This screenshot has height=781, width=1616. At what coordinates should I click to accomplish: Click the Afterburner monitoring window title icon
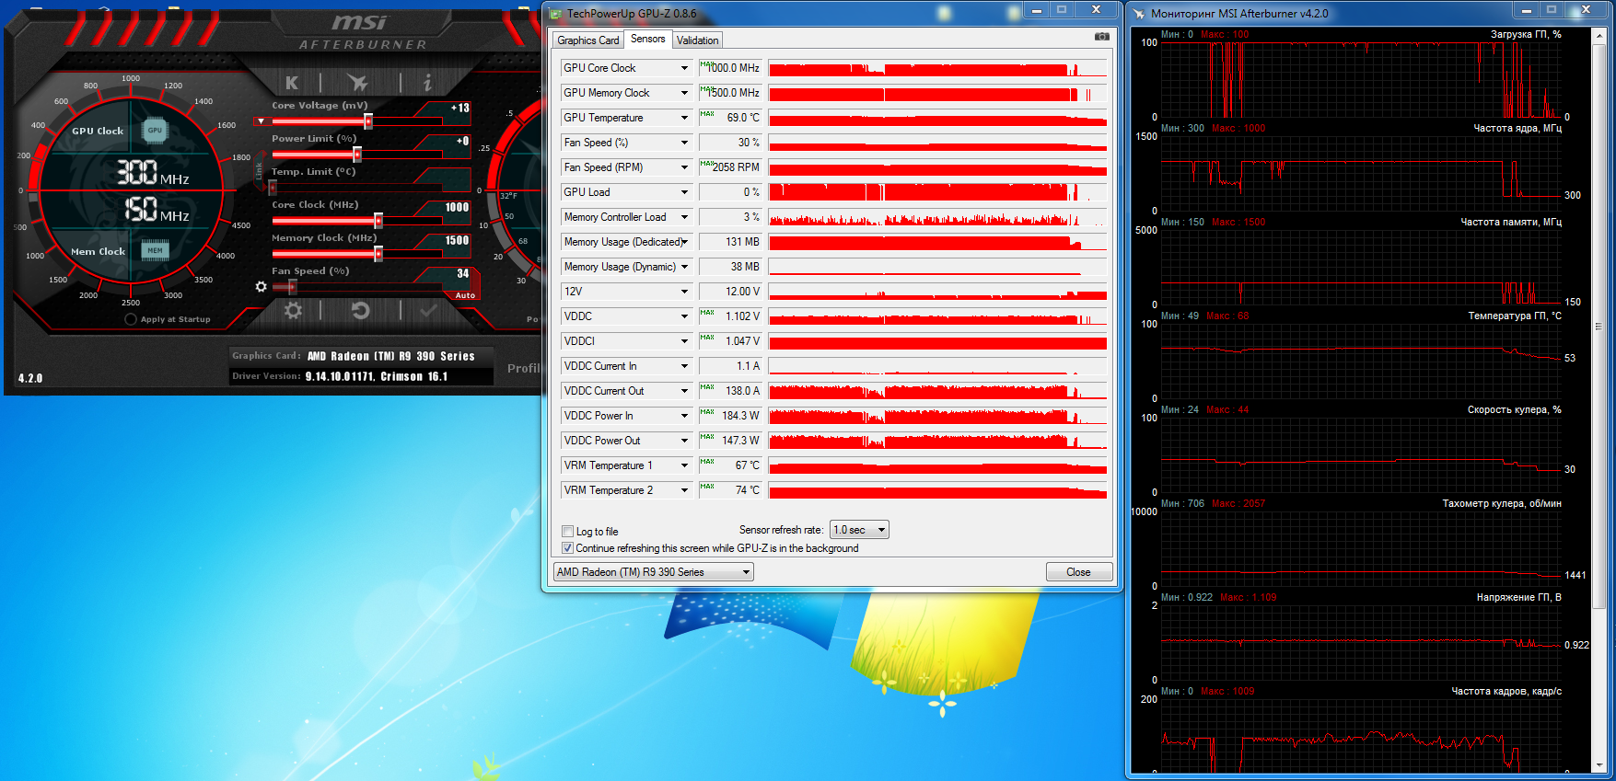1140,14
